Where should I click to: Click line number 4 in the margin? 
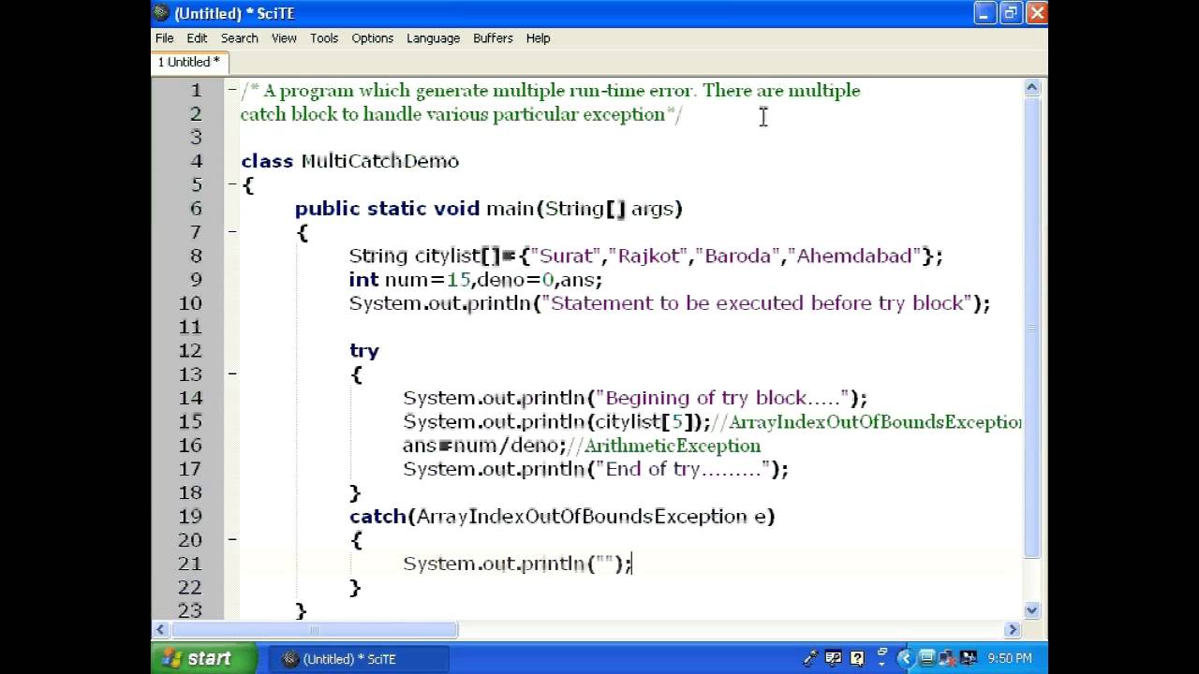(x=196, y=161)
